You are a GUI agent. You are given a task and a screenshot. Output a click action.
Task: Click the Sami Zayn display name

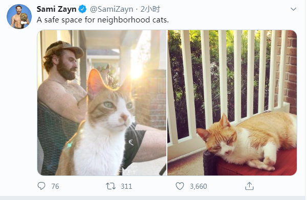(x=56, y=9)
